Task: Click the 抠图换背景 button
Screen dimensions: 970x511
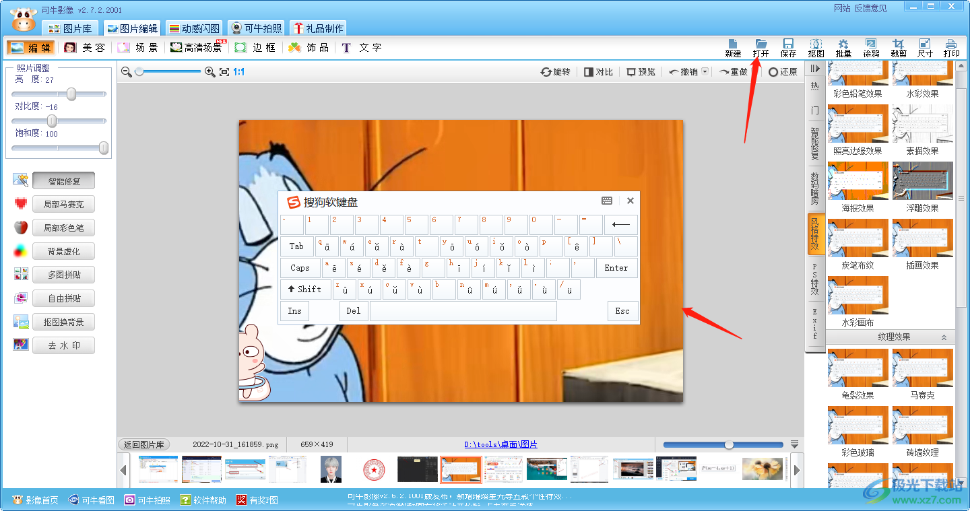Action: (x=64, y=322)
